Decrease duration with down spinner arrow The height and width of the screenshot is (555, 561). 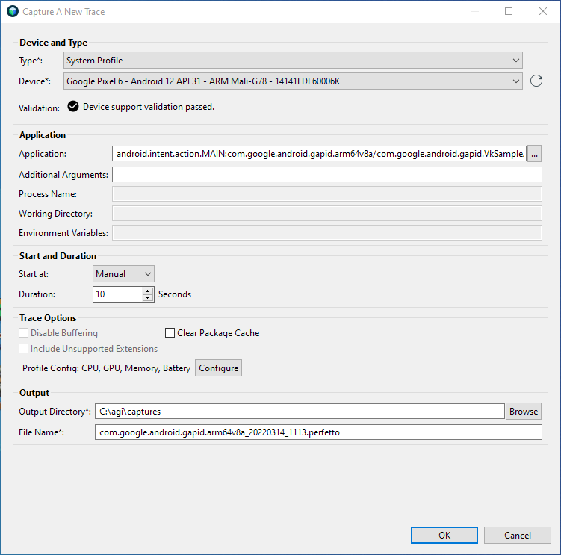[148, 298]
